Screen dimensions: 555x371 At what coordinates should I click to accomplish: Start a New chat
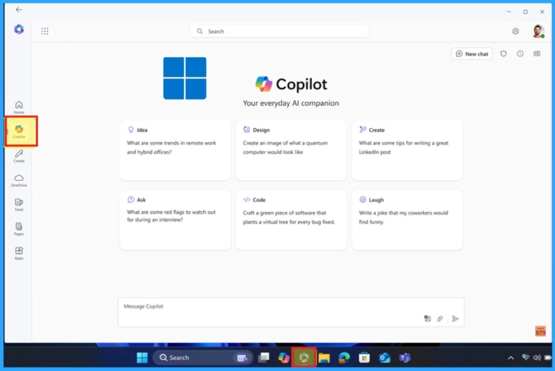pos(472,54)
